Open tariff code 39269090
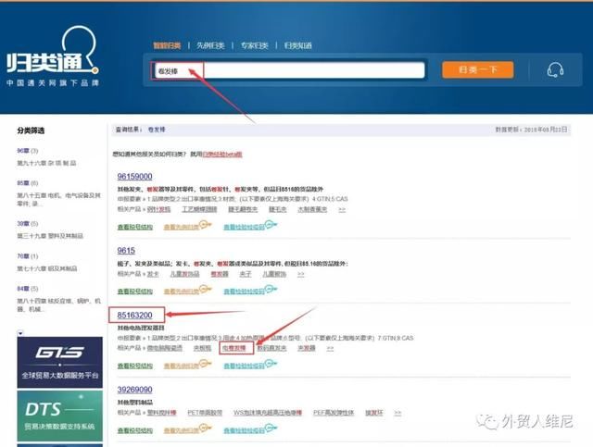593x447 pixels. 134,390
